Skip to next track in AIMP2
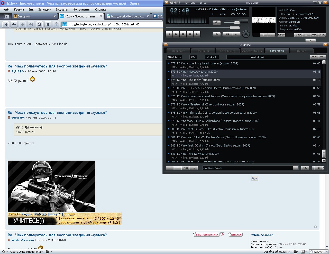 pyautogui.click(x=197, y=34)
